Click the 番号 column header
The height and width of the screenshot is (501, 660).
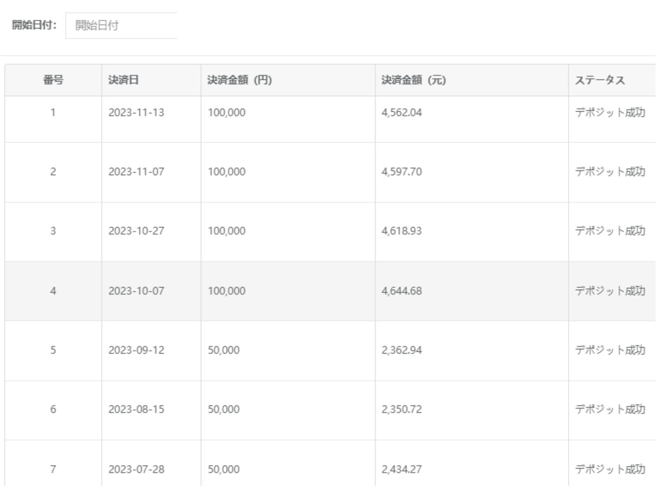[x=53, y=80]
